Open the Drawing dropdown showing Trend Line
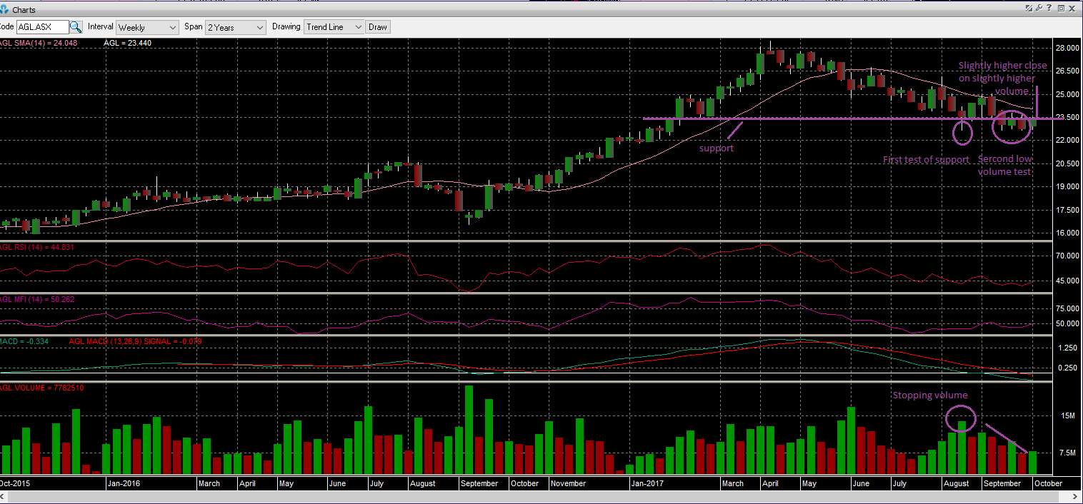Viewport: 1083px width, 504px height. coord(334,27)
